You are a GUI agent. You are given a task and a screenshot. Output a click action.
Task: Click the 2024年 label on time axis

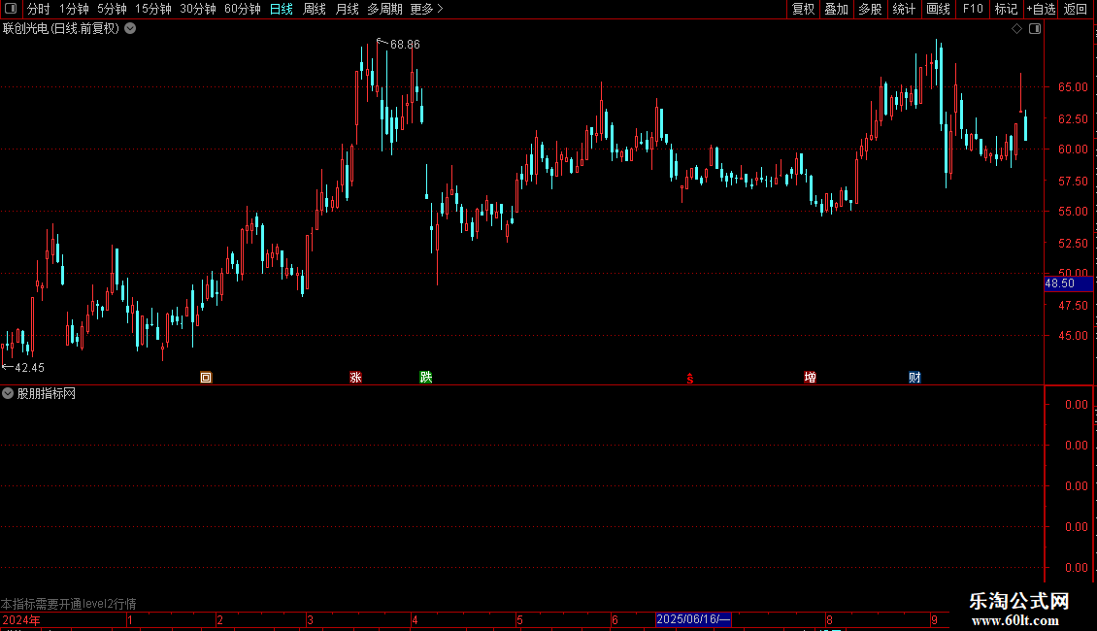pos(21,619)
